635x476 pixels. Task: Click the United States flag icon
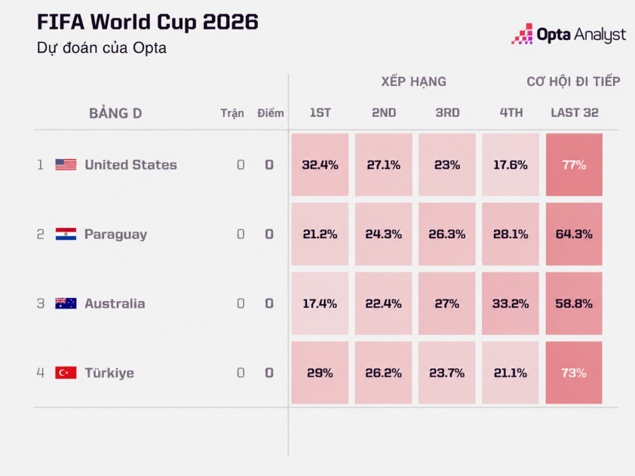click(x=66, y=164)
